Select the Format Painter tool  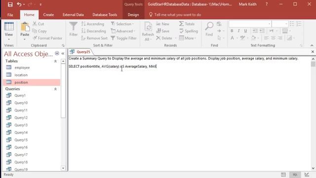click(47, 38)
